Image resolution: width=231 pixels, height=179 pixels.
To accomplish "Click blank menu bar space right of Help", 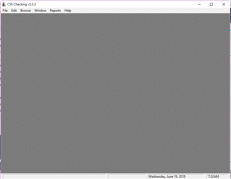I will click(x=148, y=11).
